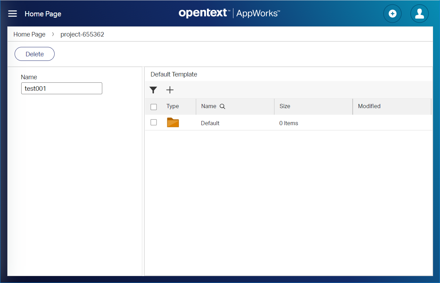Open the user profile menu

(x=419, y=14)
